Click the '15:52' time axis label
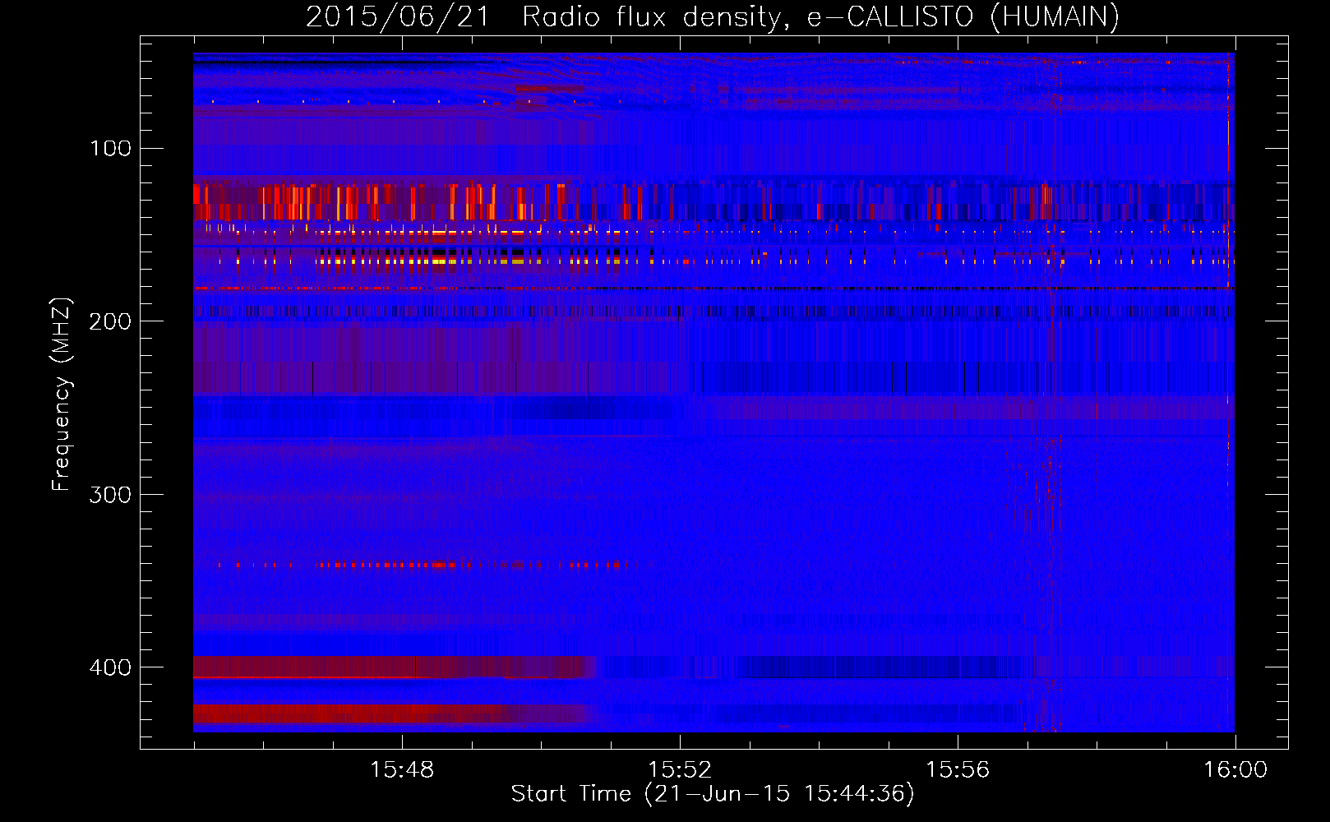 pos(680,770)
